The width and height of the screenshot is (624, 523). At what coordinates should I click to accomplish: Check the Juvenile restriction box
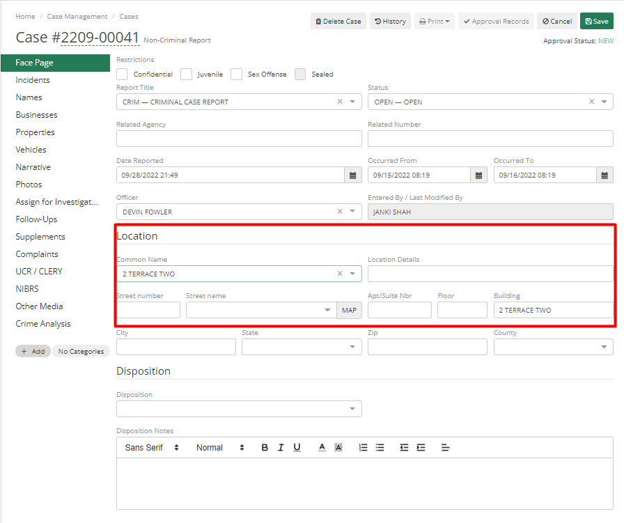coord(186,74)
